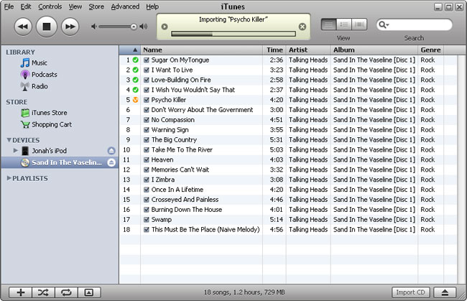Select Sand In The Vaseline CD
The height and width of the screenshot is (301, 467).
pos(61,162)
